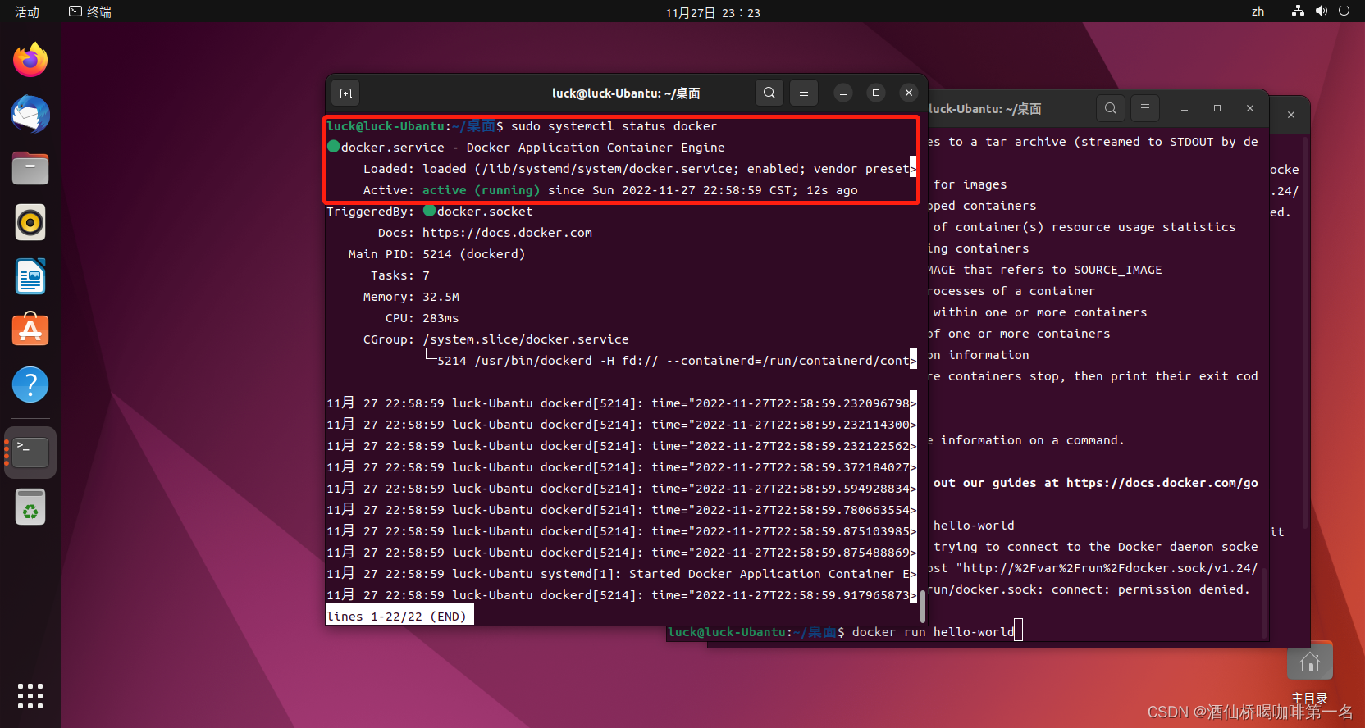The image size is (1365, 728).
Task: Click the https://docs.docker.com docs link
Action: pos(507,233)
